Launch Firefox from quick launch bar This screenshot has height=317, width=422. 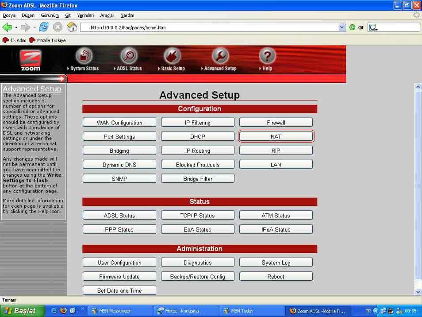(64, 311)
